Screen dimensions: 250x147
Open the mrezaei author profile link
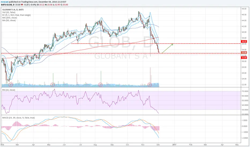pos(5,2)
